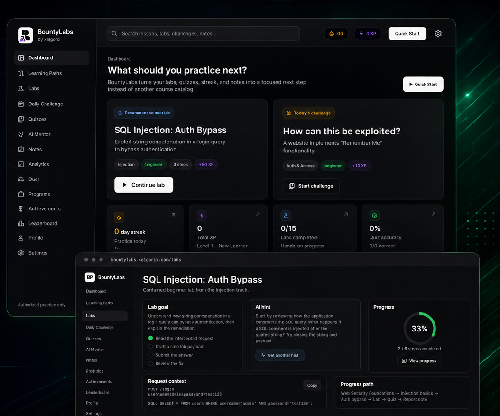Open Achievements in labs window sidebar
Viewport: 500px width, 416px height.
coord(99,381)
